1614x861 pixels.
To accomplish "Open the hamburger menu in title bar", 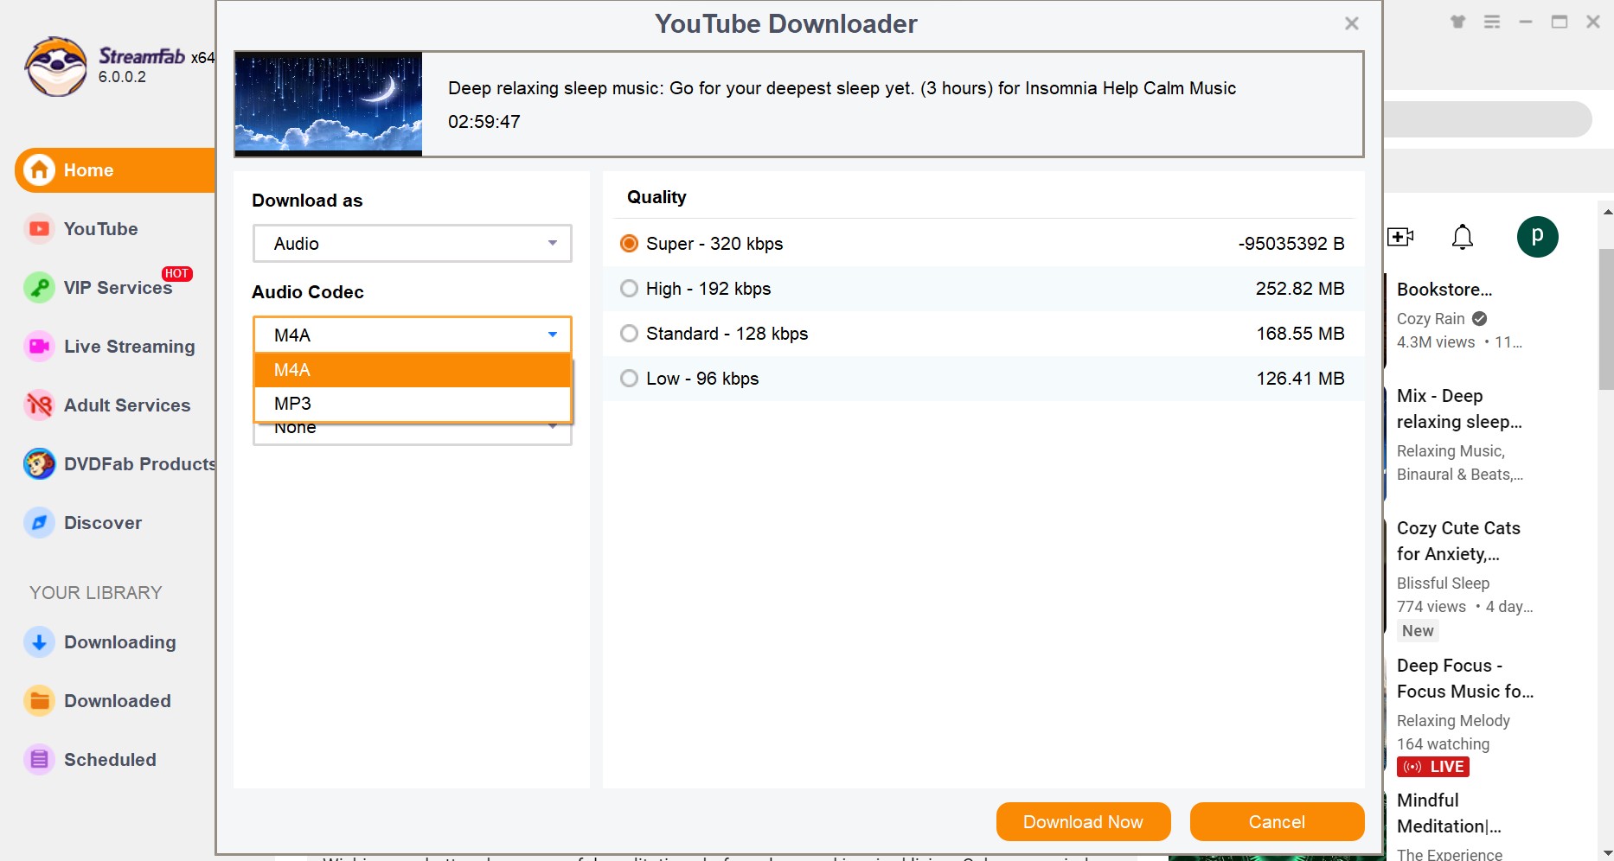I will 1492,22.
